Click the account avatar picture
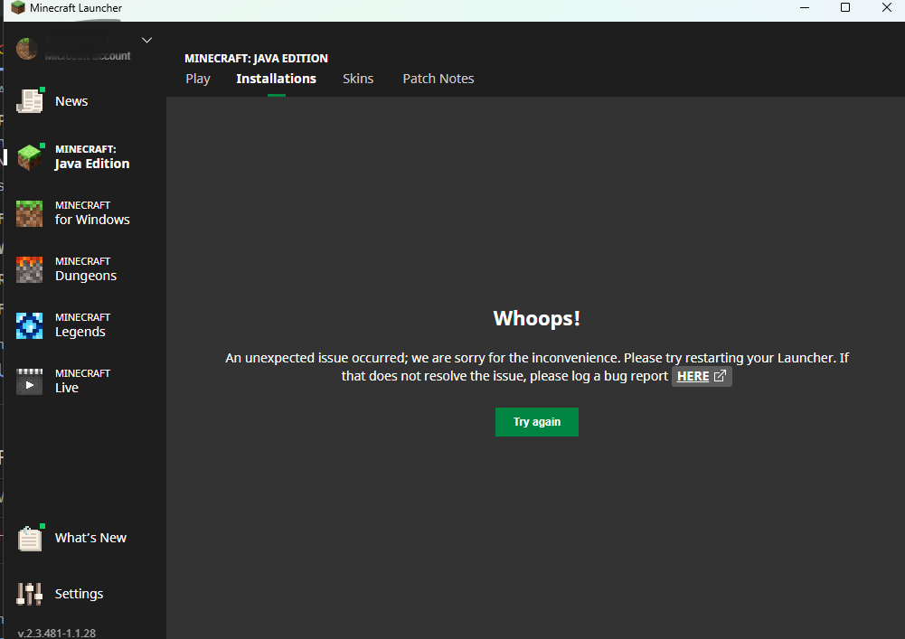The height and width of the screenshot is (639, 905). click(26, 49)
